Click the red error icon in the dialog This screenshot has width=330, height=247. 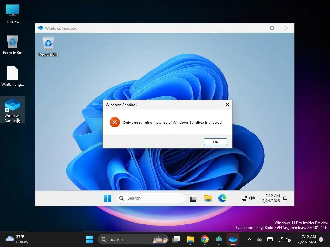pos(115,122)
